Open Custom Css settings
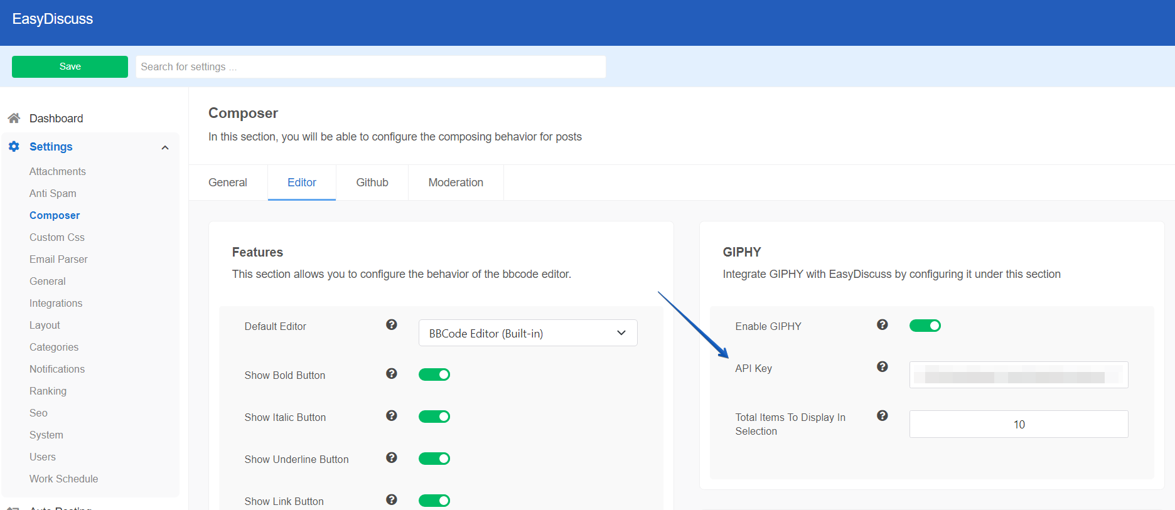Viewport: 1175px width, 510px height. [57, 237]
